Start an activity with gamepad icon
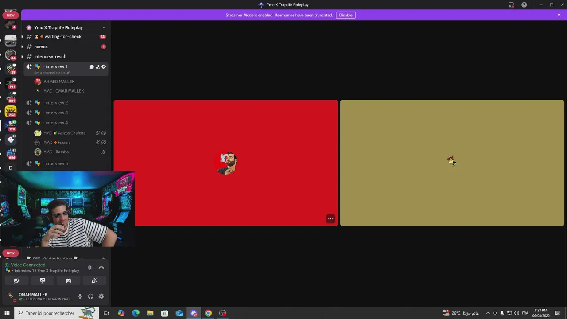Viewport: 567px width, 319px height. [x=68, y=280]
